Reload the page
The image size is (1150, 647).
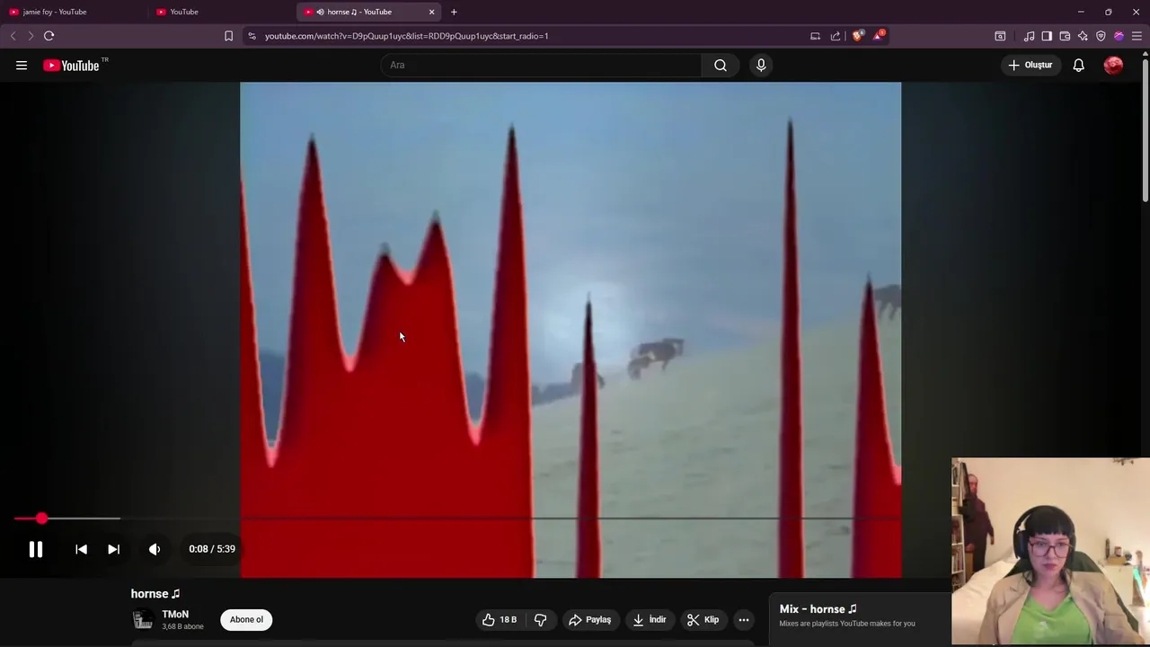coord(49,36)
